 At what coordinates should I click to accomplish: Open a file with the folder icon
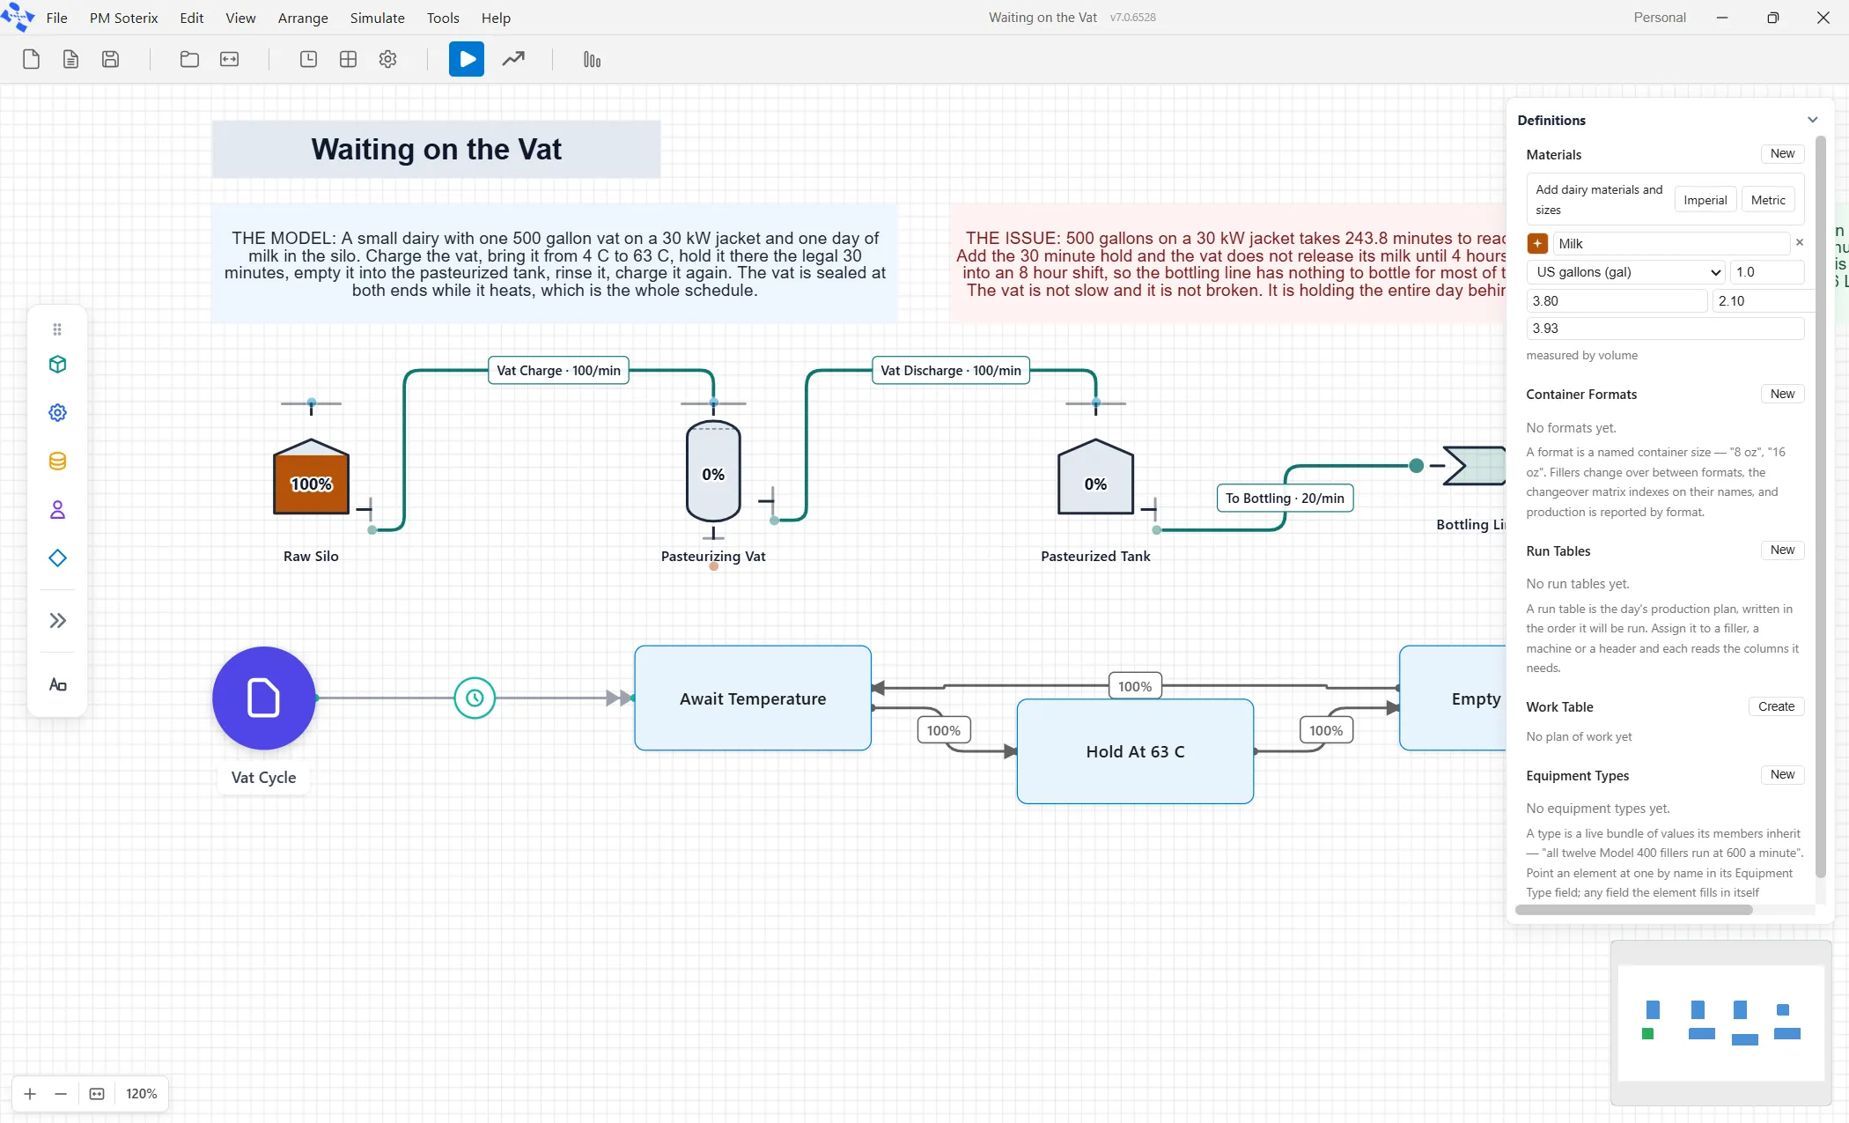point(189,59)
